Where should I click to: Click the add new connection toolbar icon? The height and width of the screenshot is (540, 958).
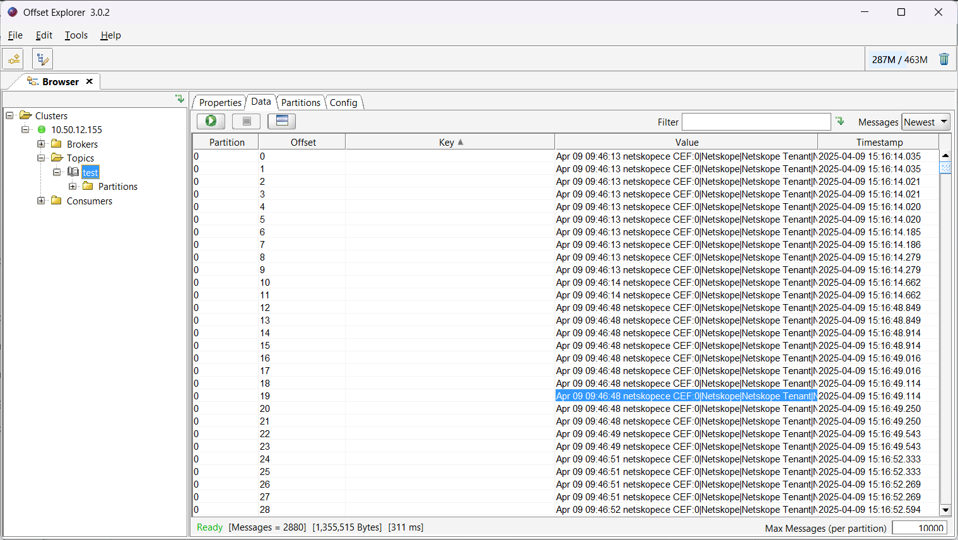pyautogui.click(x=13, y=59)
